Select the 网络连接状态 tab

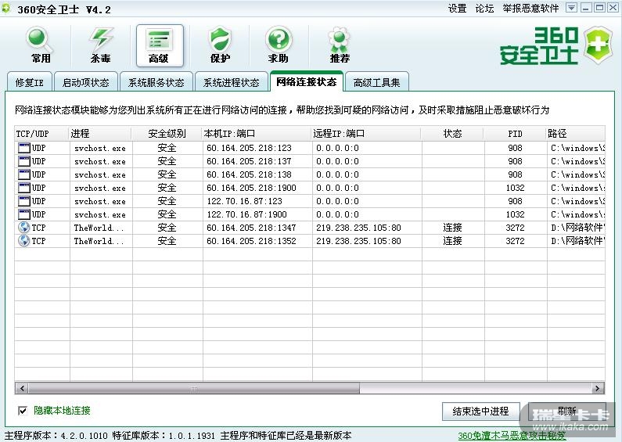coord(306,81)
